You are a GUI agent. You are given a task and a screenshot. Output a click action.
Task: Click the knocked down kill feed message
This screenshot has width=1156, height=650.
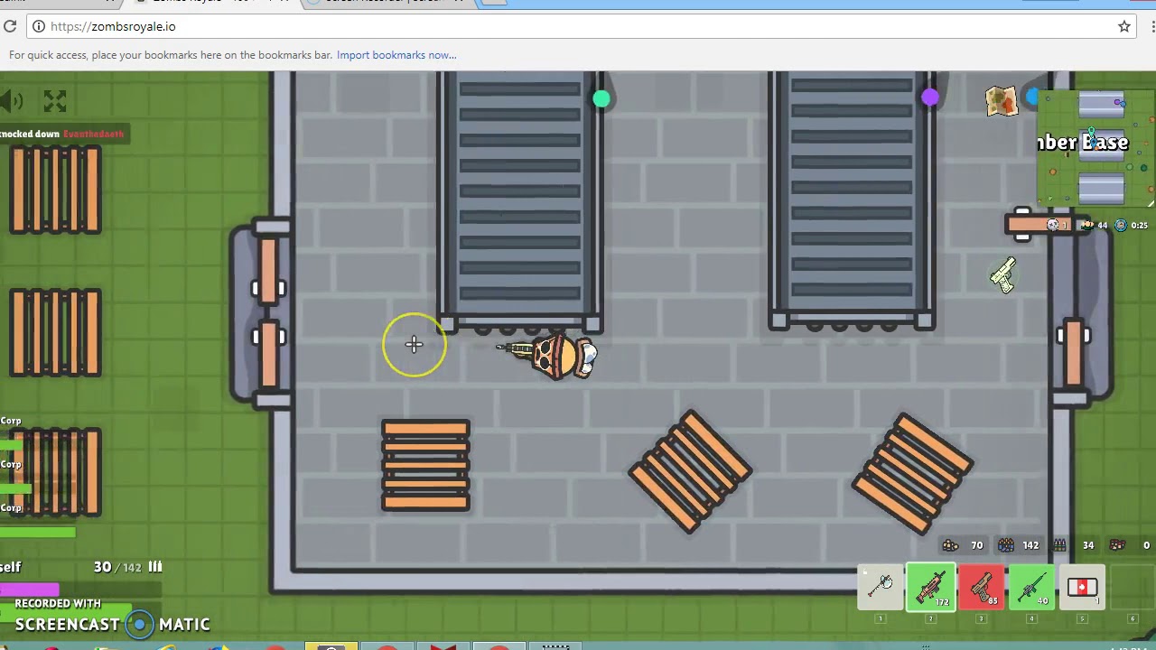tap(63, 134)
